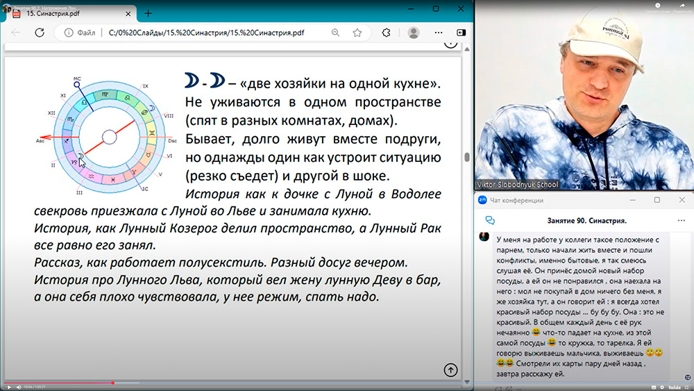Open browser extensions puzzle icon

point(386,33)
